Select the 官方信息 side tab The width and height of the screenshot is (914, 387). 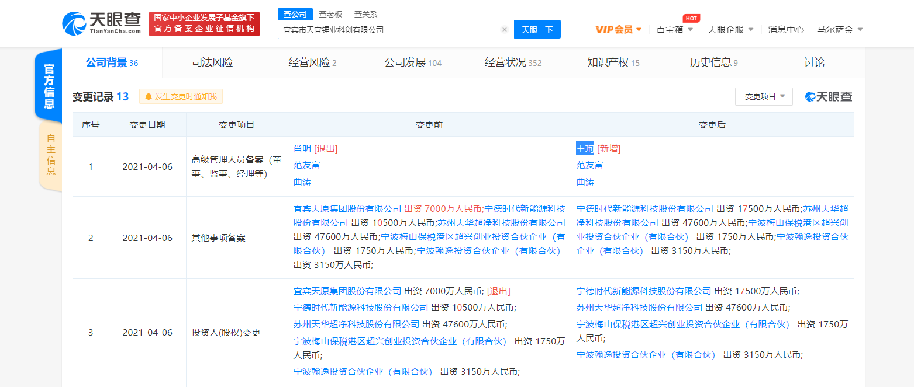(49, 86)
